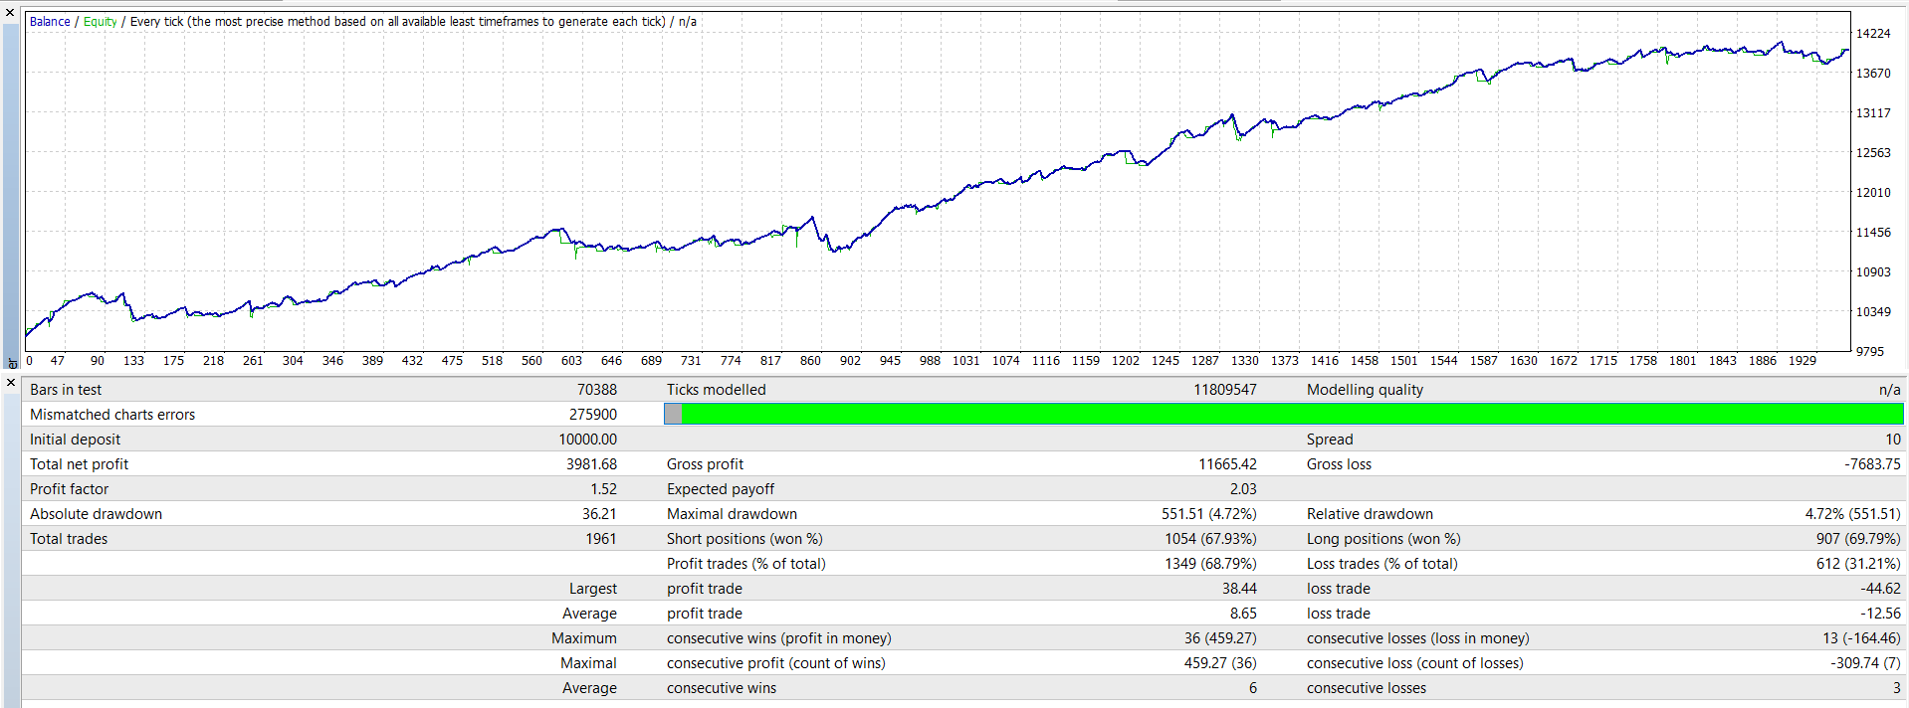The width and height of the screenshot is (1909, 708).
Task: Close the balance graph panel
Action: (x=10, y=12)
